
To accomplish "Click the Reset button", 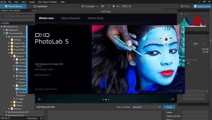I will (x=185, y=6).
